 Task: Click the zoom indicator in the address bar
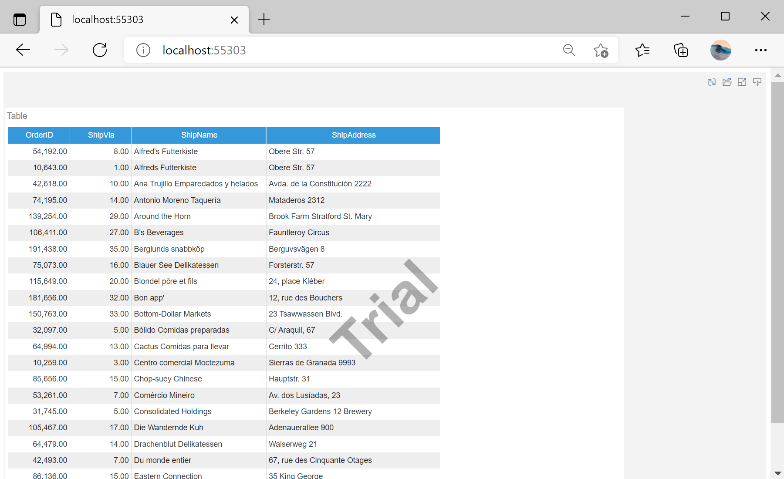pos(569,50)
